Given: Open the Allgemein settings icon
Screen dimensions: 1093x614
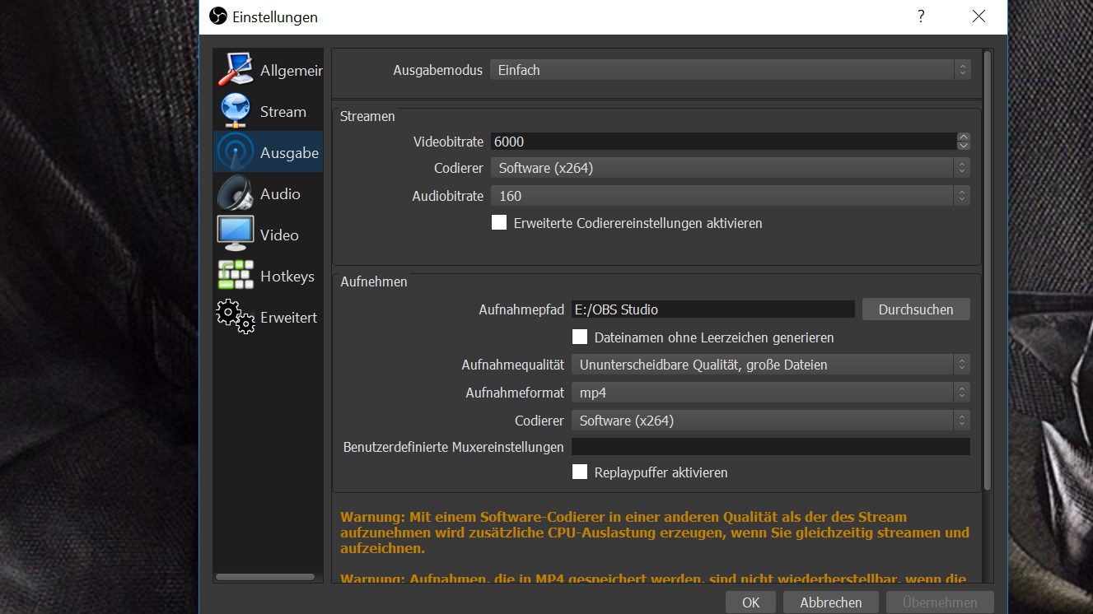Looking at the screenshot, I should click(236, 71).
